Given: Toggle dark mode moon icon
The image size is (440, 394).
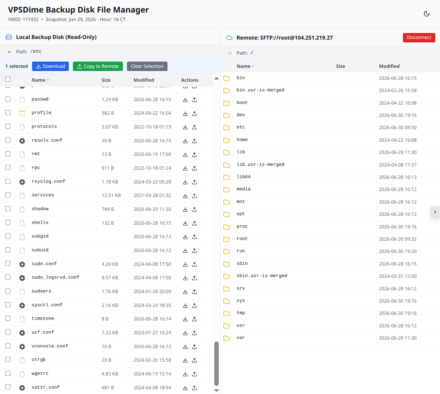Looking at the screenshot, I should [426, 14].
